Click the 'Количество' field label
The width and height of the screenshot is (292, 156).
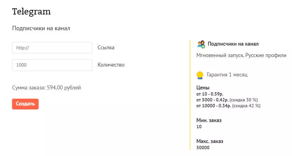[x=111, y=65]
